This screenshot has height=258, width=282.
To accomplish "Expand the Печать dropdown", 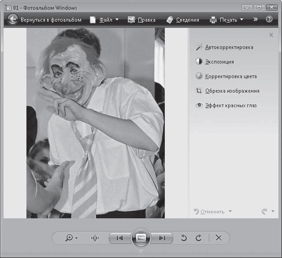I will [x=226, y=20].
